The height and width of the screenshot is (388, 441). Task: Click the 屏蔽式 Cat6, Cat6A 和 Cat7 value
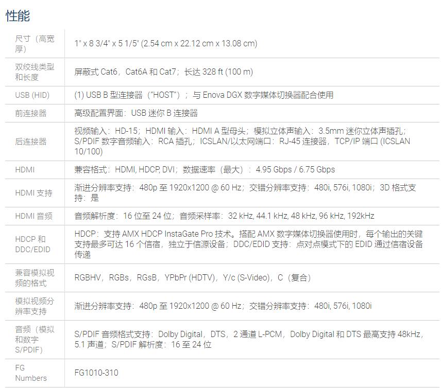[163, 72]
